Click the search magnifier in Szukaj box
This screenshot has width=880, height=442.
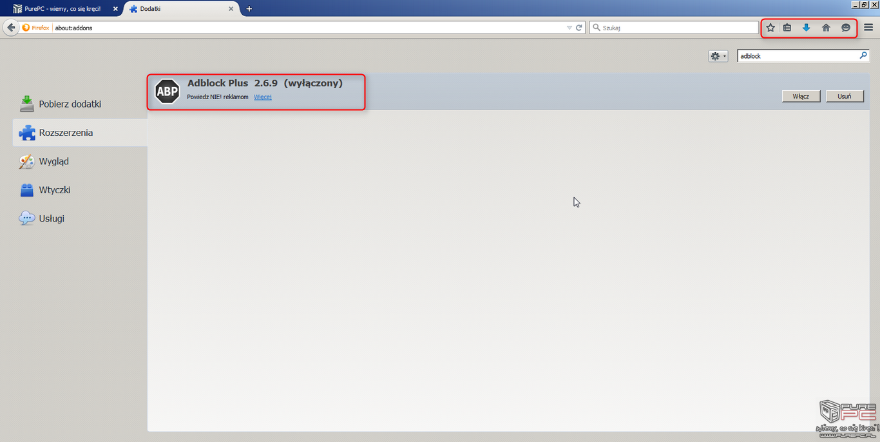596,28
